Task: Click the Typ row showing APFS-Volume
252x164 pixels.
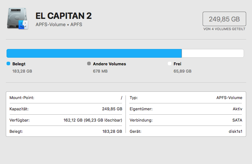Action: [x=186, y=98]
